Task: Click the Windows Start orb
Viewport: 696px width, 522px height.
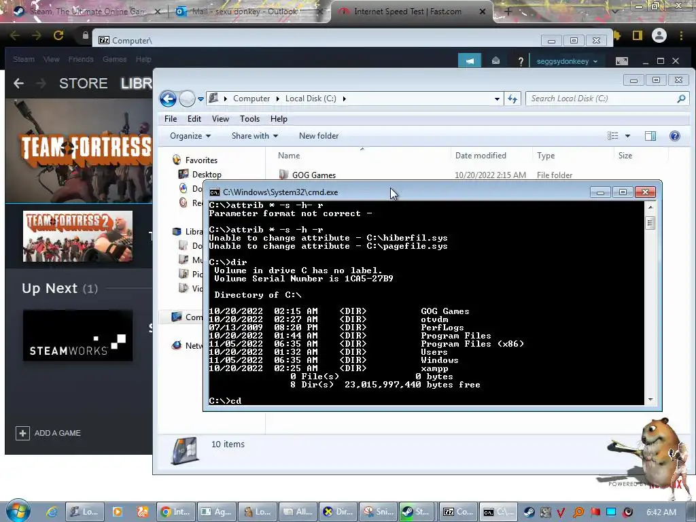Action: tap(18, 510)
